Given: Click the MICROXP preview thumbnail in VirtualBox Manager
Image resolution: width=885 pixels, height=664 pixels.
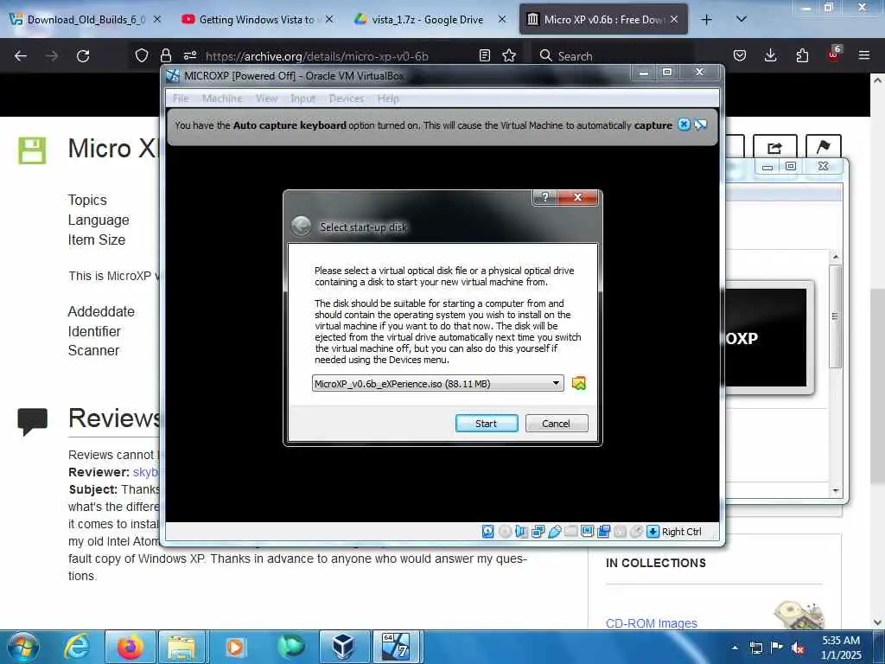Looking at the screenshot, I should point(767,338).
